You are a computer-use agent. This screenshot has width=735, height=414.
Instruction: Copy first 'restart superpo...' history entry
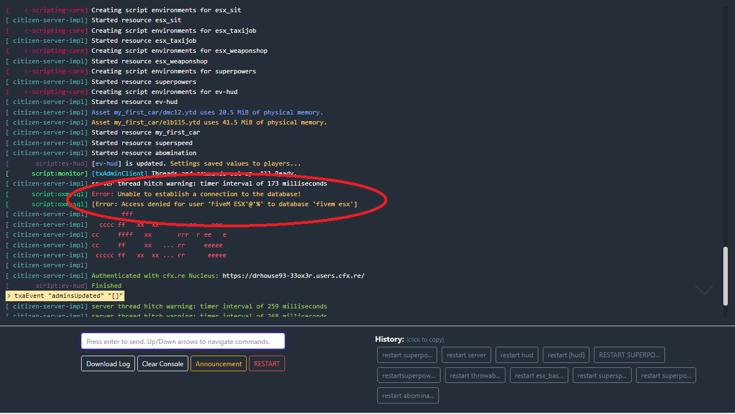click(407, 355)
